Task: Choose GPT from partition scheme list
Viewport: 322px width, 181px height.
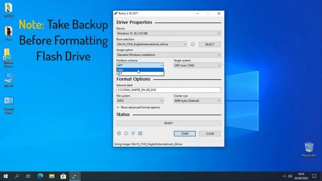Action: pos(140,74)
